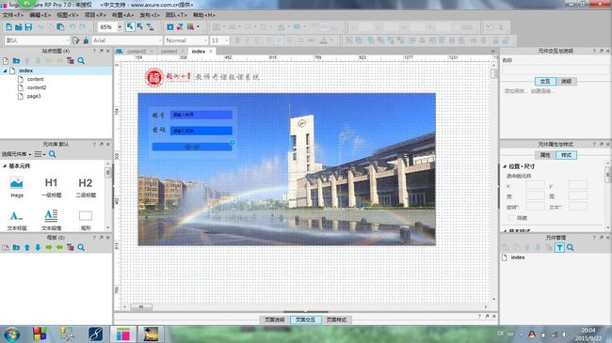612x343 pixels.
Task: Select the Image widget in library
Action: click(x=17, y=187)
